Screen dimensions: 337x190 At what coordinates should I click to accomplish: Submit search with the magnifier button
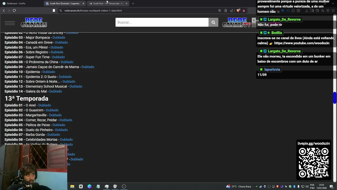[x=213, y=22]
